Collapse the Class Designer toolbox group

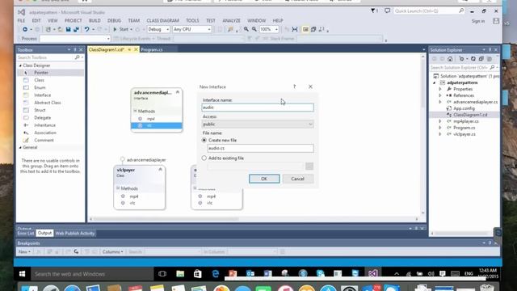(20, 65)
